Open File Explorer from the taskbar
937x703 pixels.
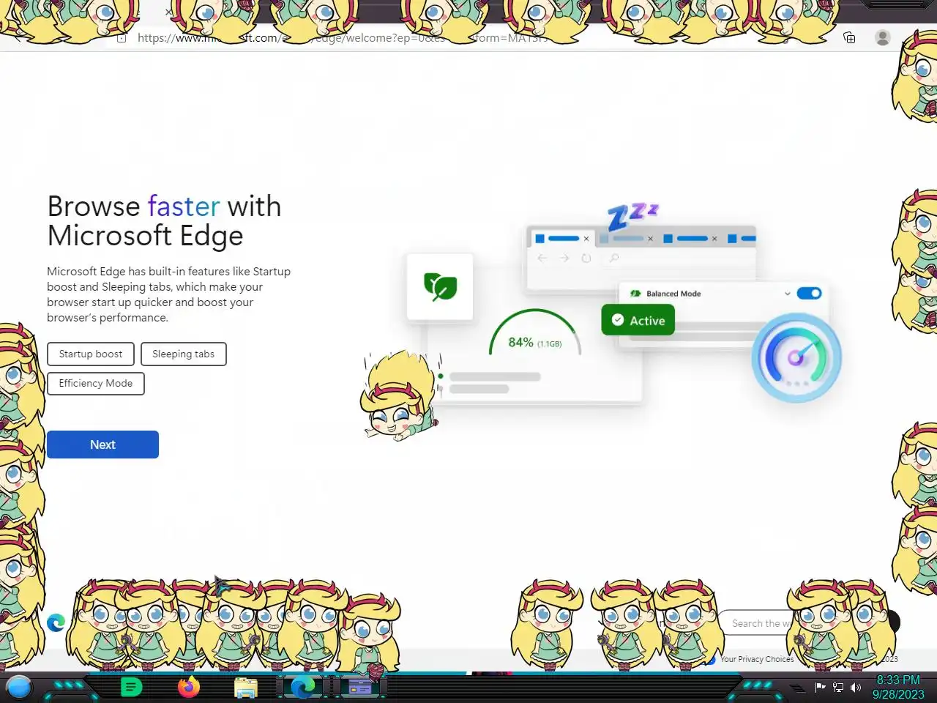pos(246,687)
